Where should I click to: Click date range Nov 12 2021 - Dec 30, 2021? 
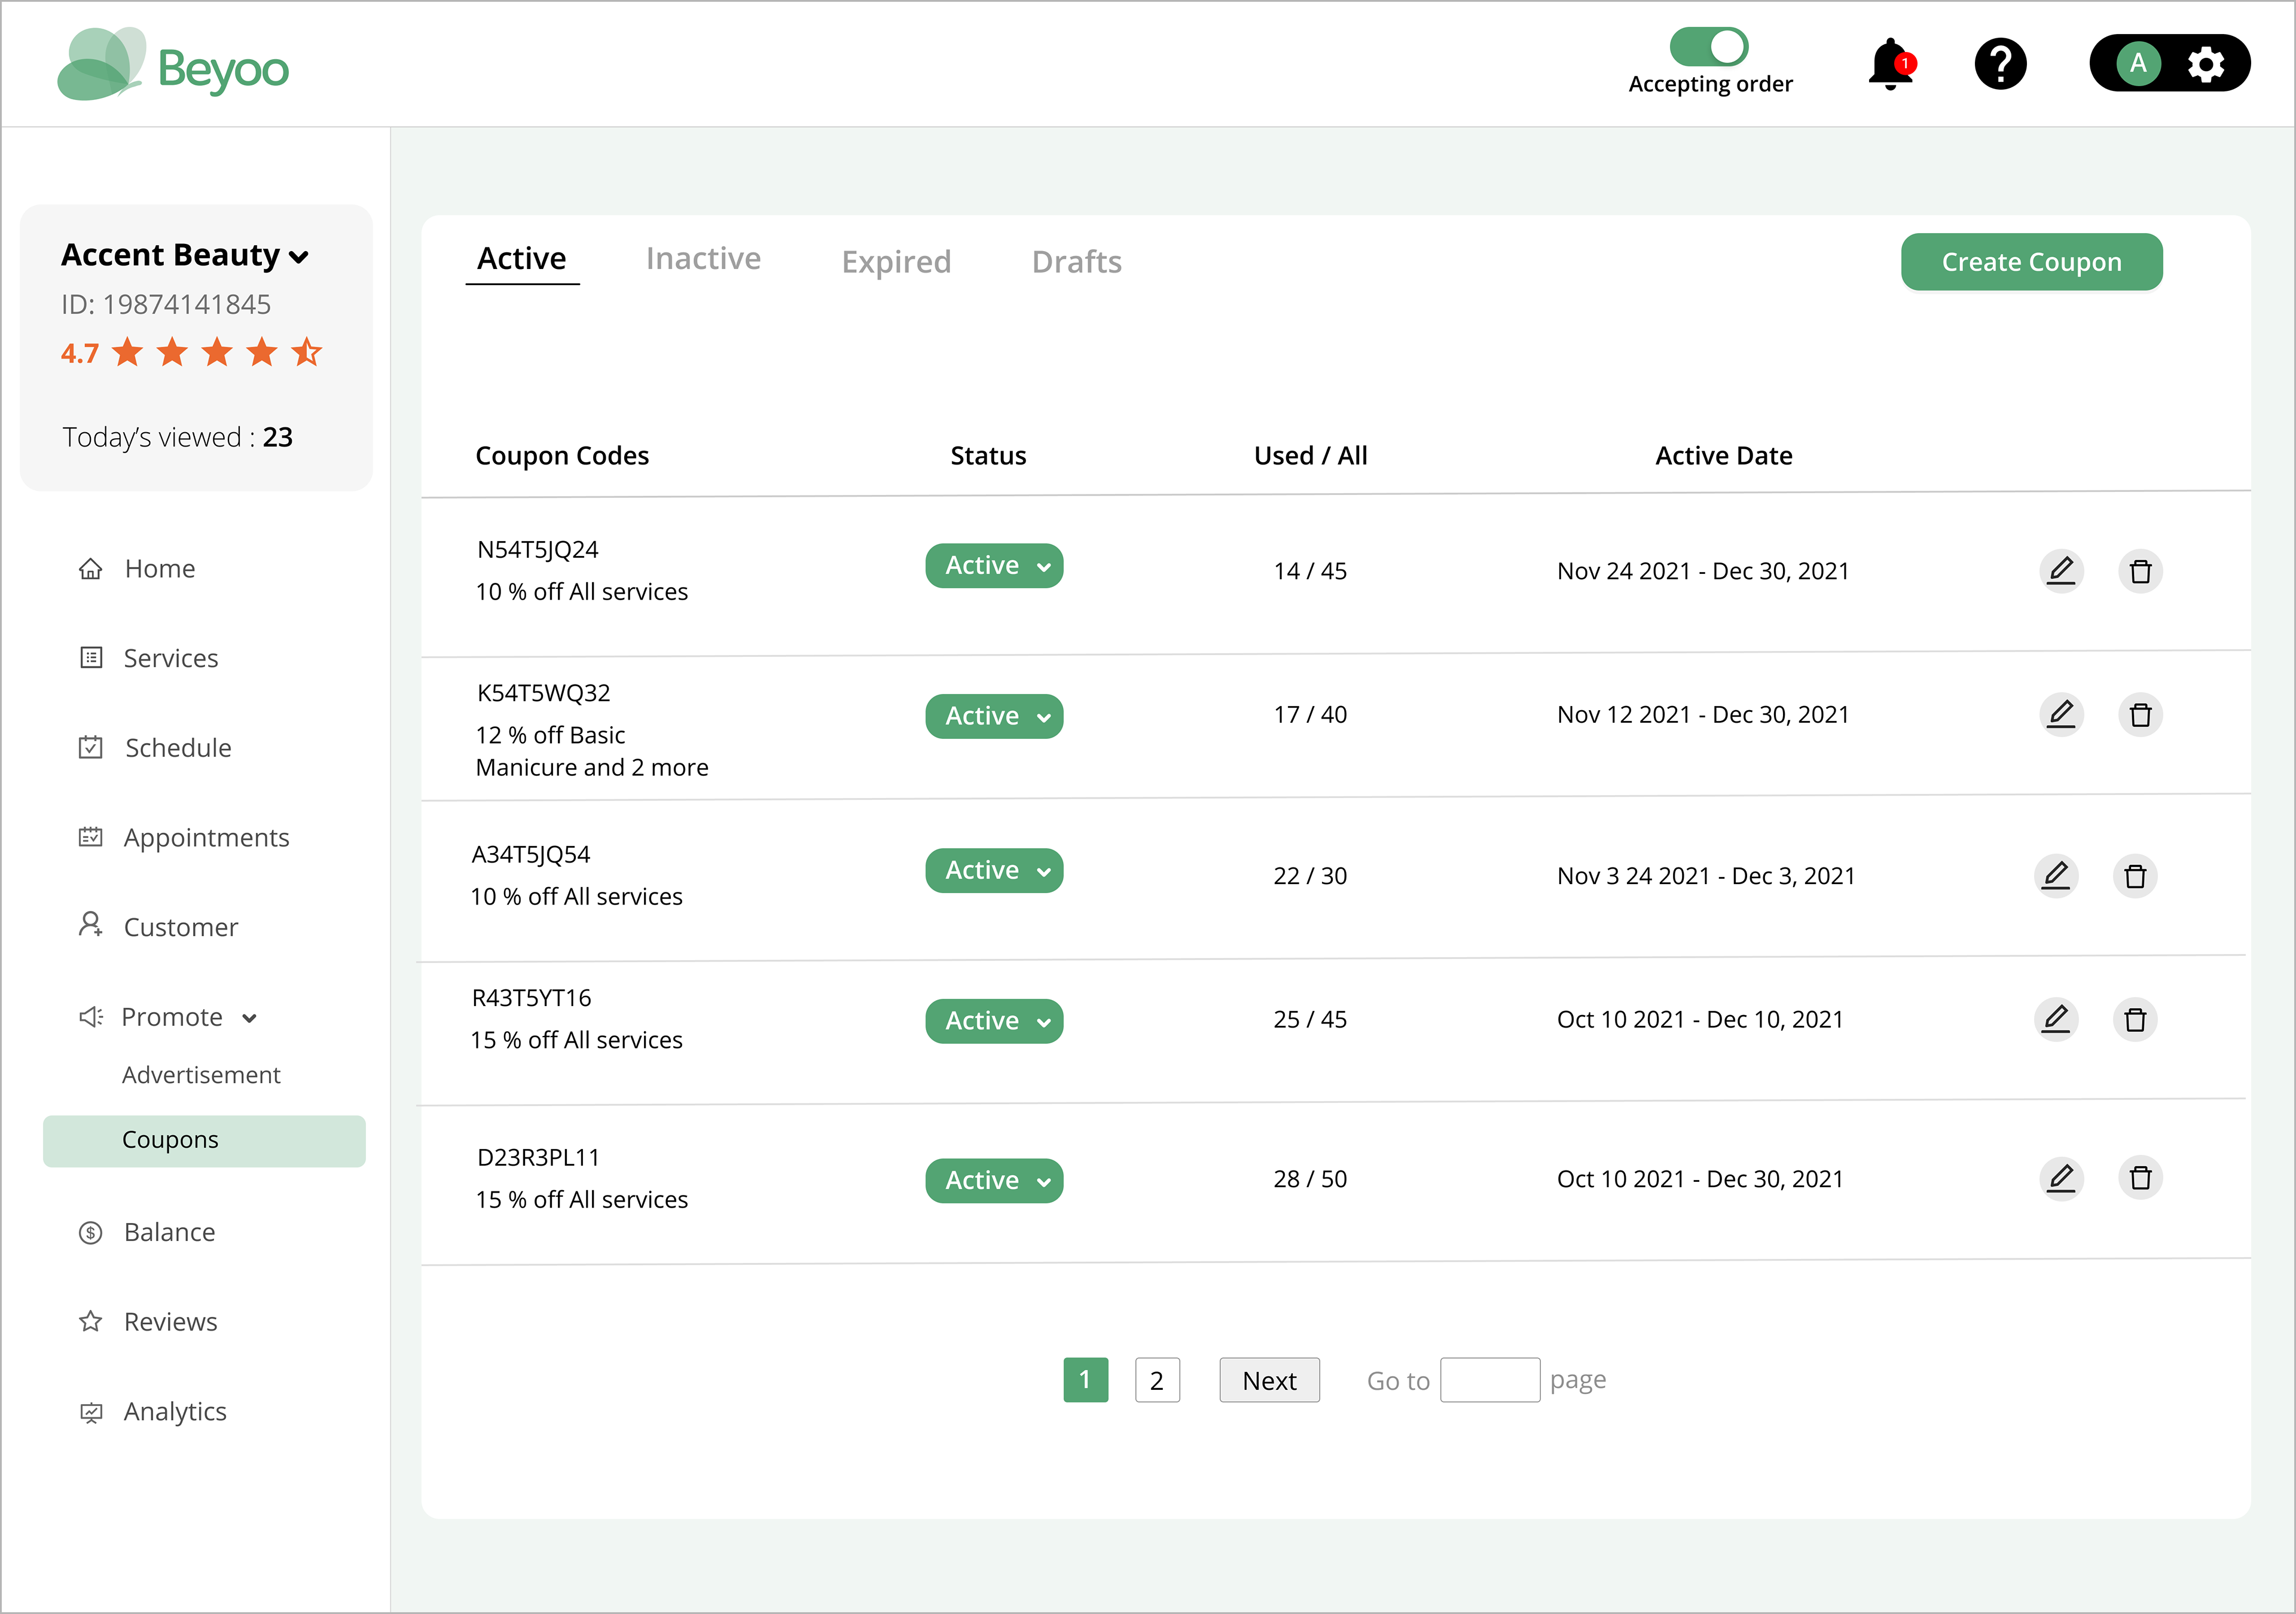[1703, 715]
